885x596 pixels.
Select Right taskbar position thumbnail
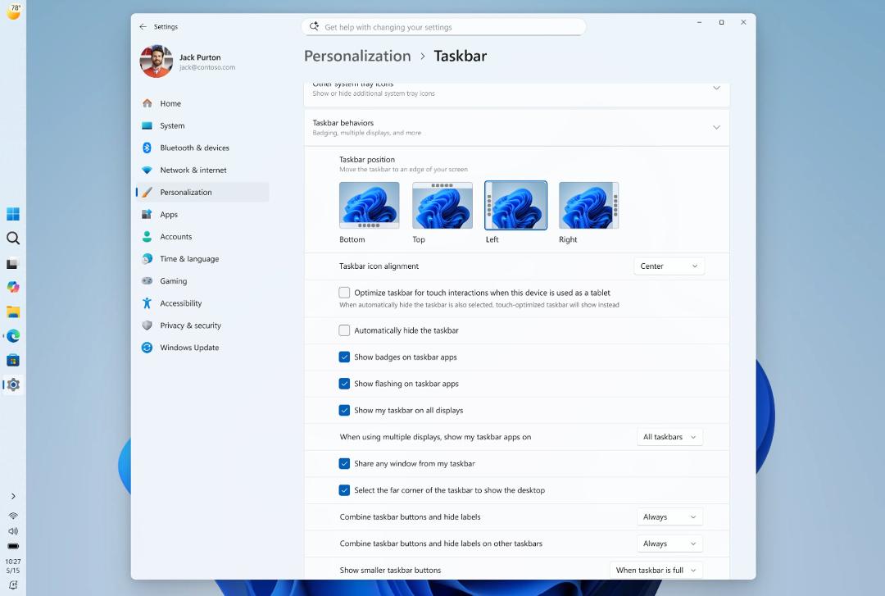click(588, 205)
